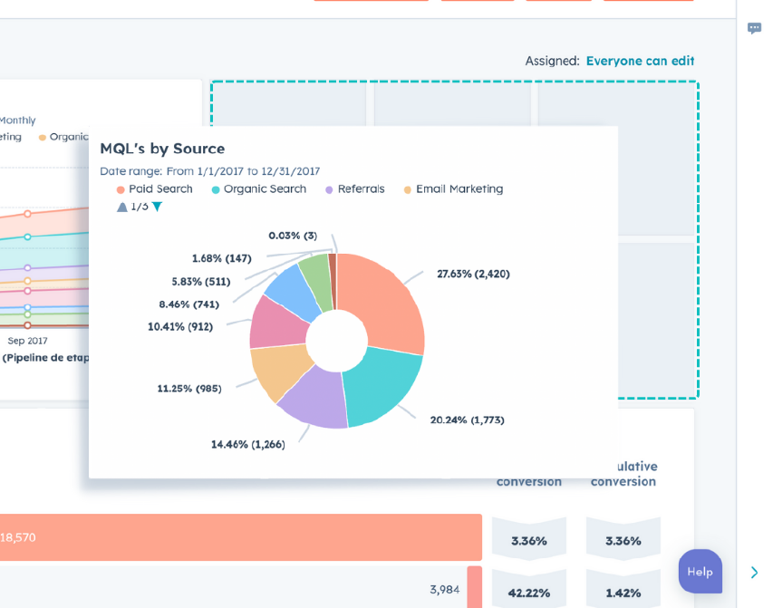This screenshot has width=773, height=608.
Task: Click the 42.22% conversion value badge
Action: coord(529,593)
